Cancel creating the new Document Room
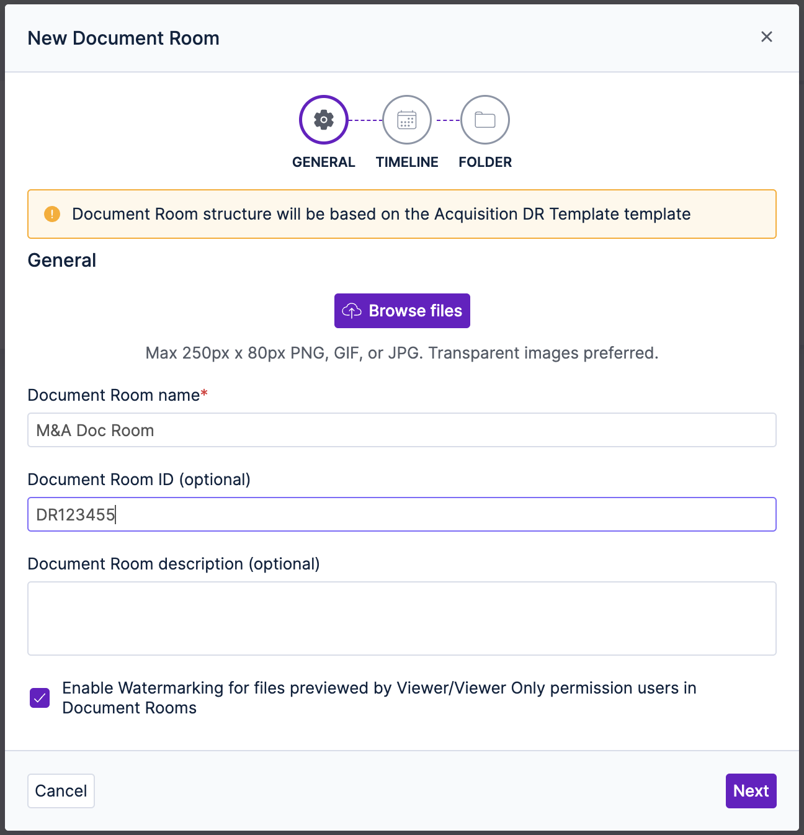 [x=60, y=790]
